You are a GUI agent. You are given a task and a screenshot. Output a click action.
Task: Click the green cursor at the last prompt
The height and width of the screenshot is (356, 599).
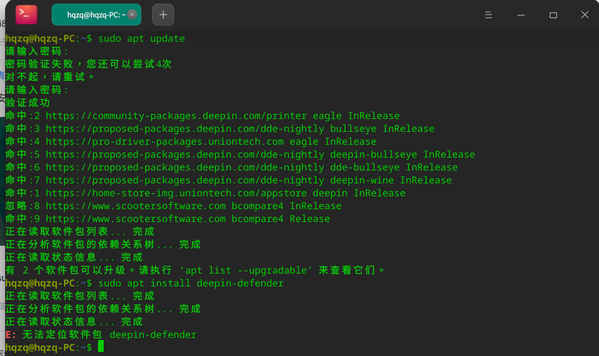coord(101,346)
